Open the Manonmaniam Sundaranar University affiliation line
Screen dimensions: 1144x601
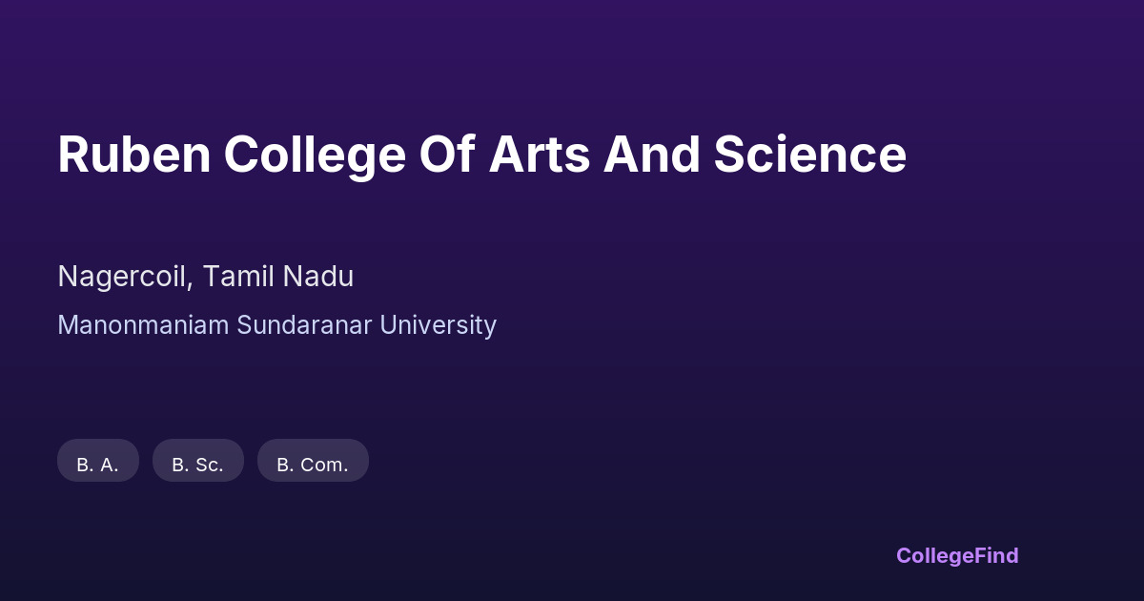(x=276, y=325)
